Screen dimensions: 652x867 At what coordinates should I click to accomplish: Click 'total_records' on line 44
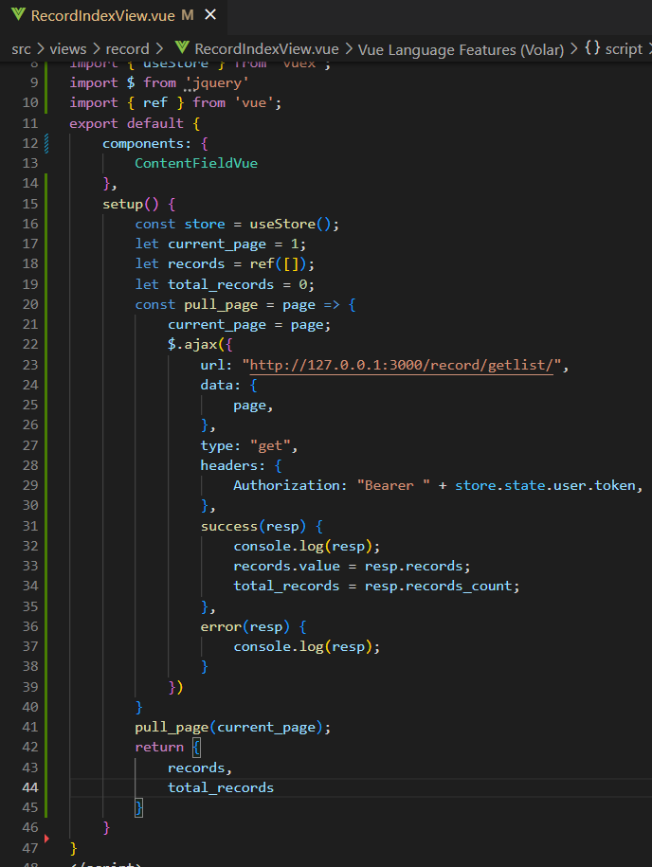tap(221, 788)
